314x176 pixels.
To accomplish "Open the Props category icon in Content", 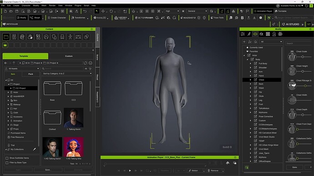I will point(86,37).
